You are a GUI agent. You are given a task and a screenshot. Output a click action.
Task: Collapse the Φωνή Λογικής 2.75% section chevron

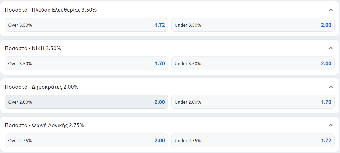(x=331, y=125)
